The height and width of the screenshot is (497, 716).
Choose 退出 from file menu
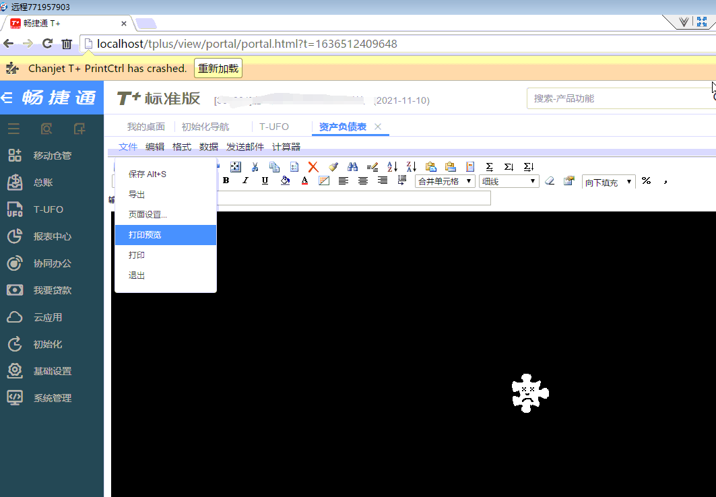coord(166,275)
